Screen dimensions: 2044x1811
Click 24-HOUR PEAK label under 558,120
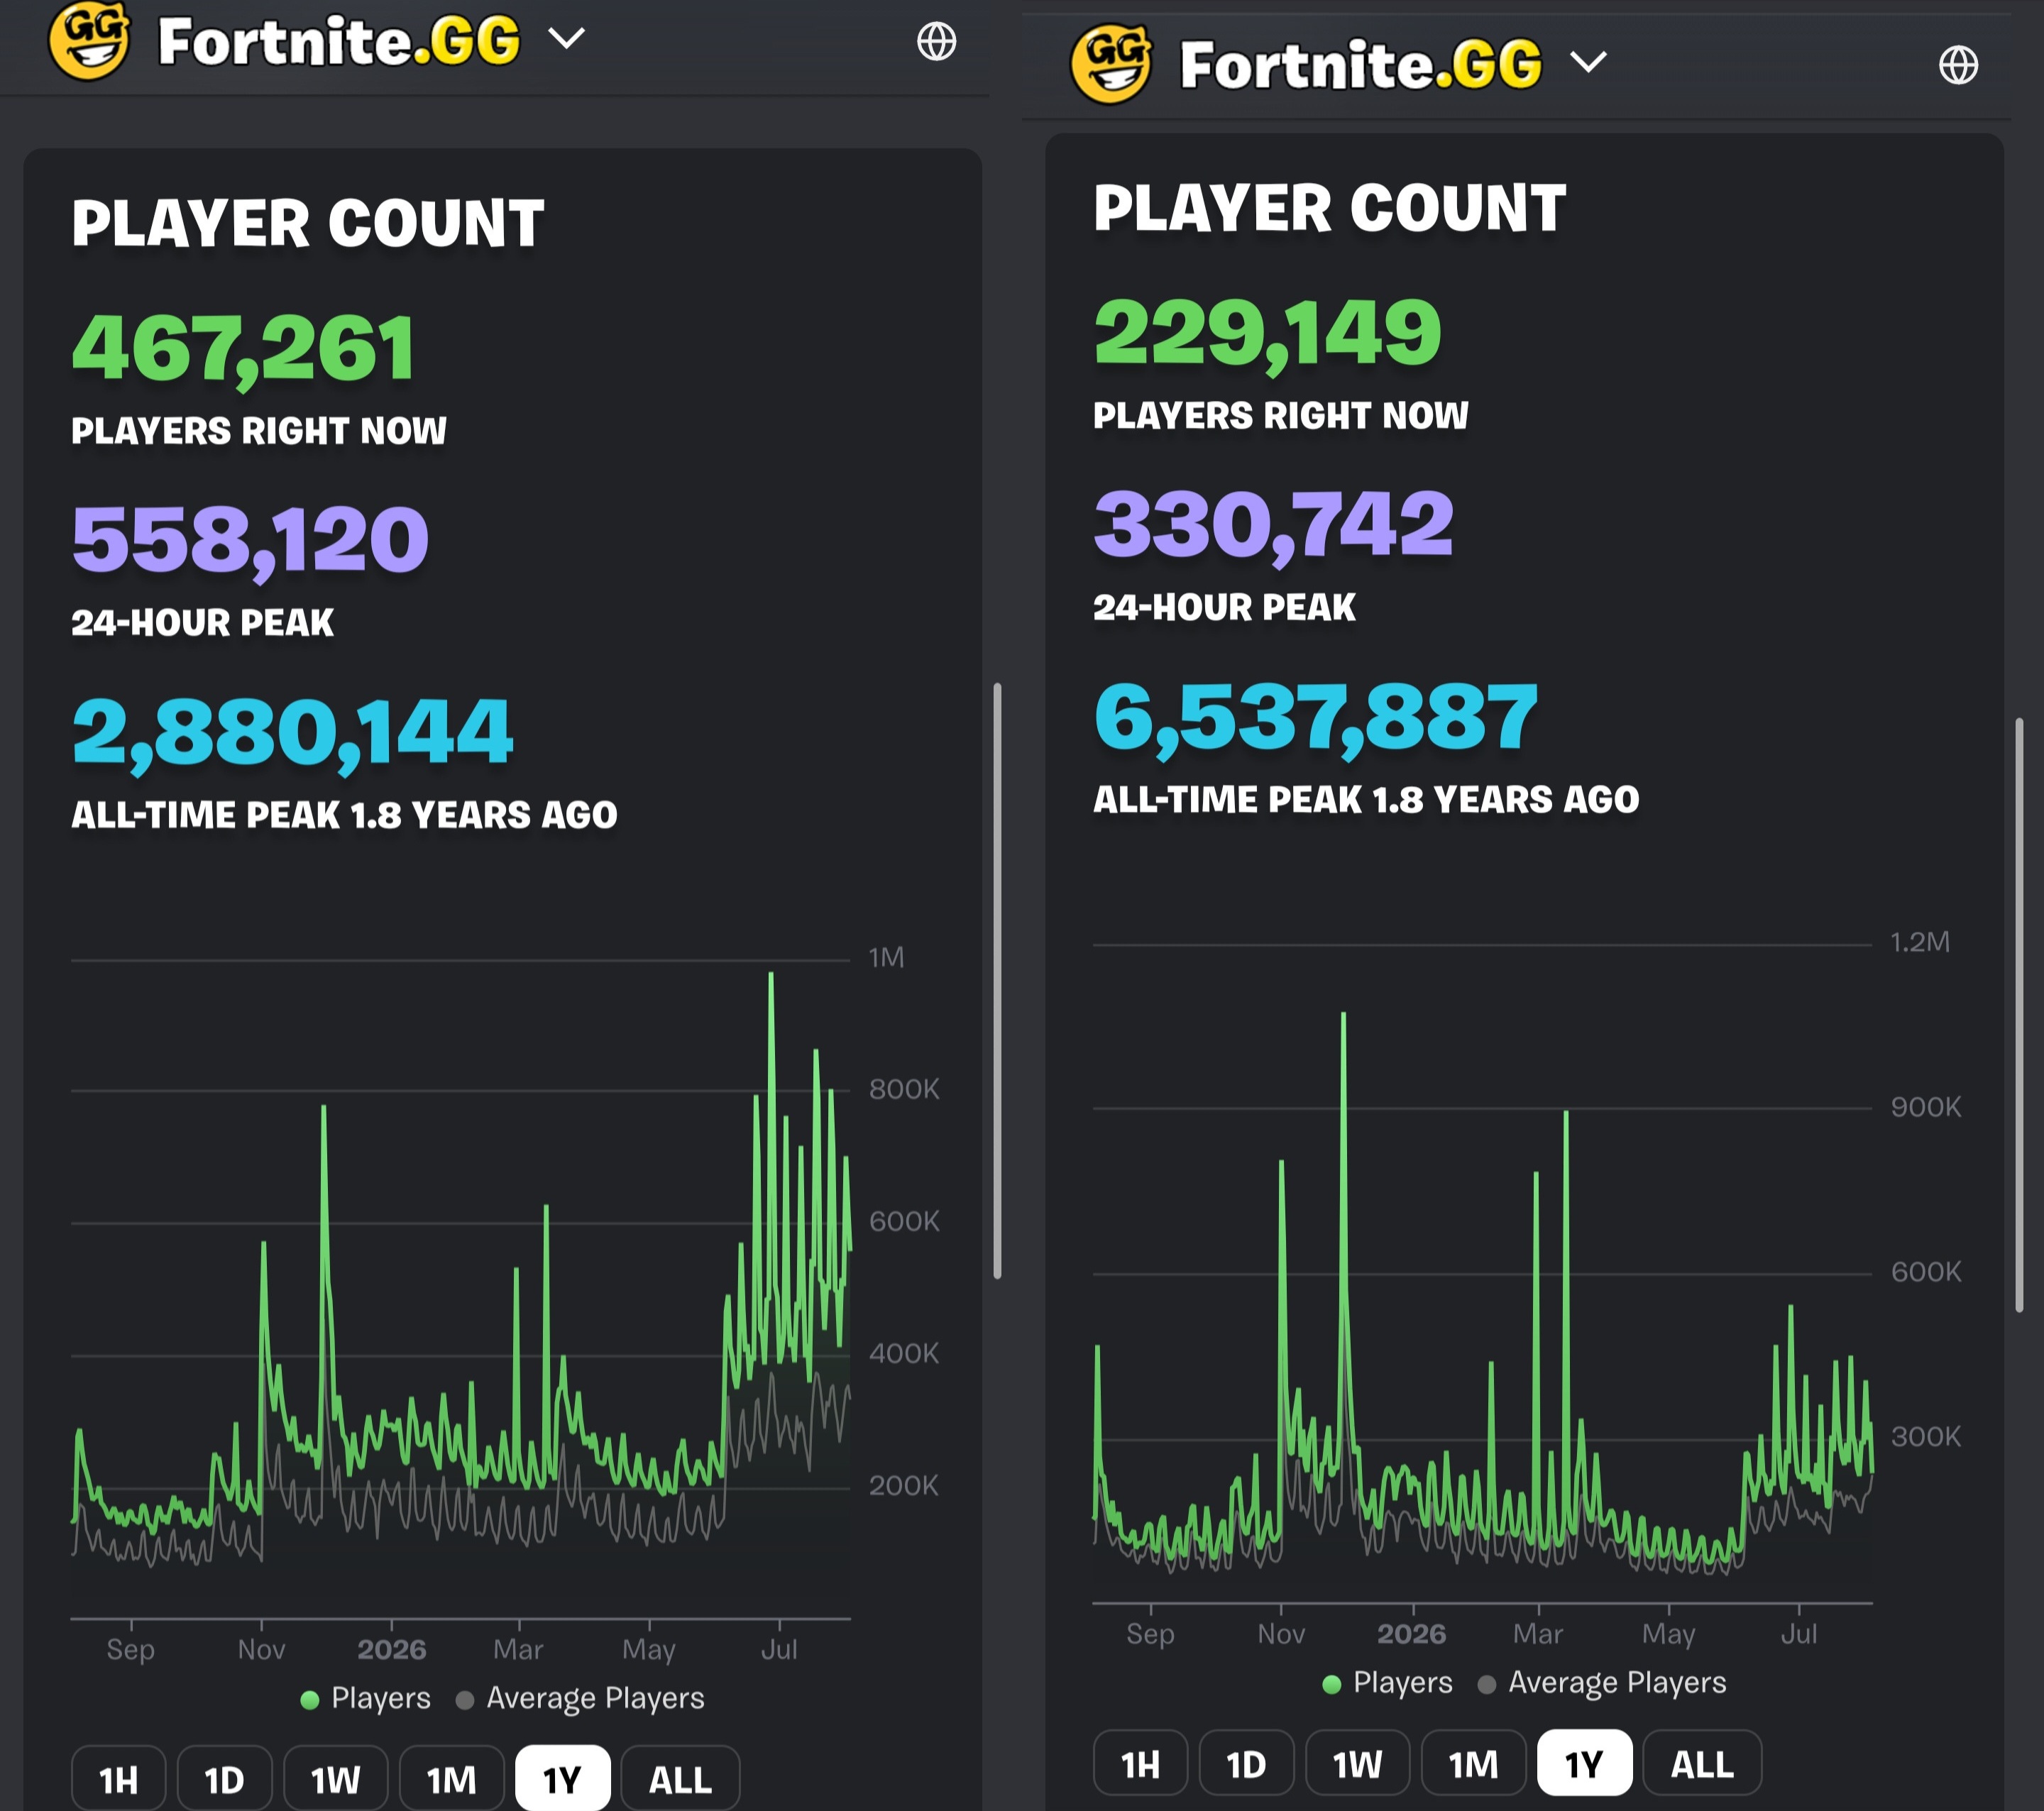click(x=203, y=623)
